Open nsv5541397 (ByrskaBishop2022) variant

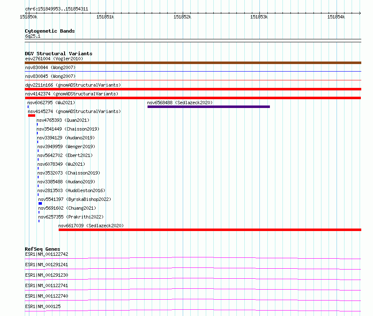pyautogui.click(x=75, y=199)
